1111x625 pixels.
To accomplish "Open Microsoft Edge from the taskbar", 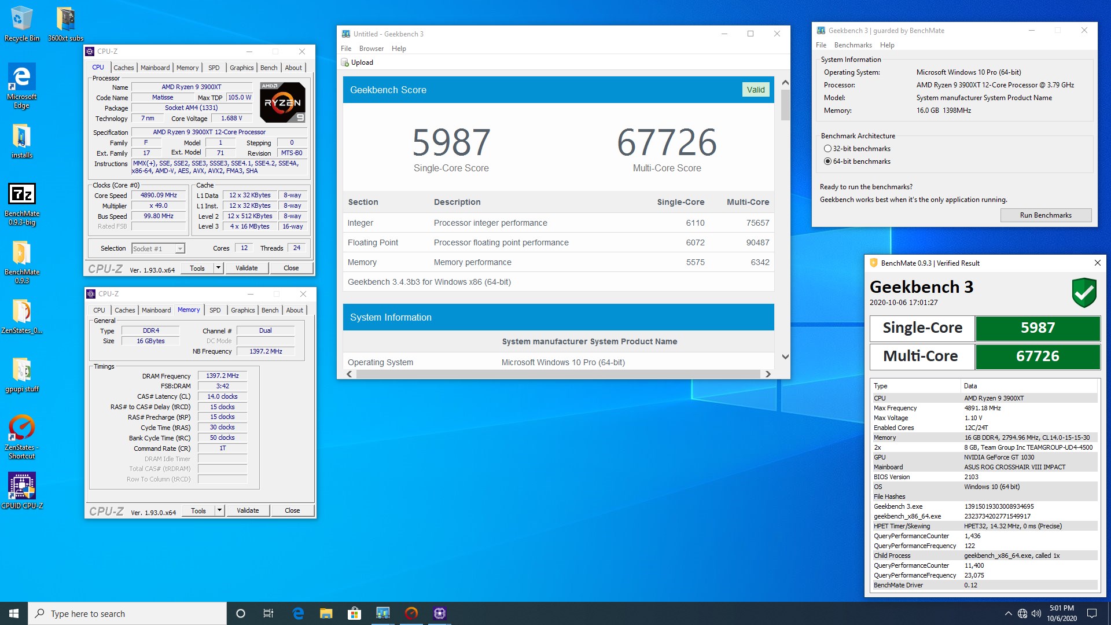I will (x=298, y=613).
